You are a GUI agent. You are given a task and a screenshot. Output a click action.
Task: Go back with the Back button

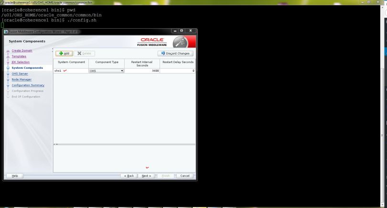pos(129,176)
